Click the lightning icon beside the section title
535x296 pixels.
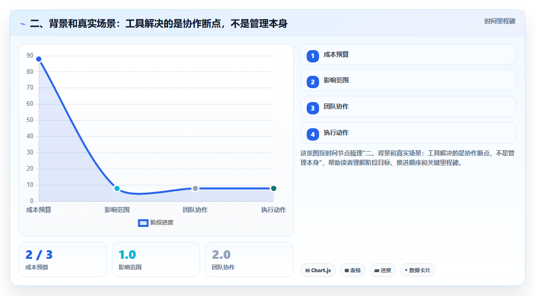pyautogui.click(x=23, y=24)
